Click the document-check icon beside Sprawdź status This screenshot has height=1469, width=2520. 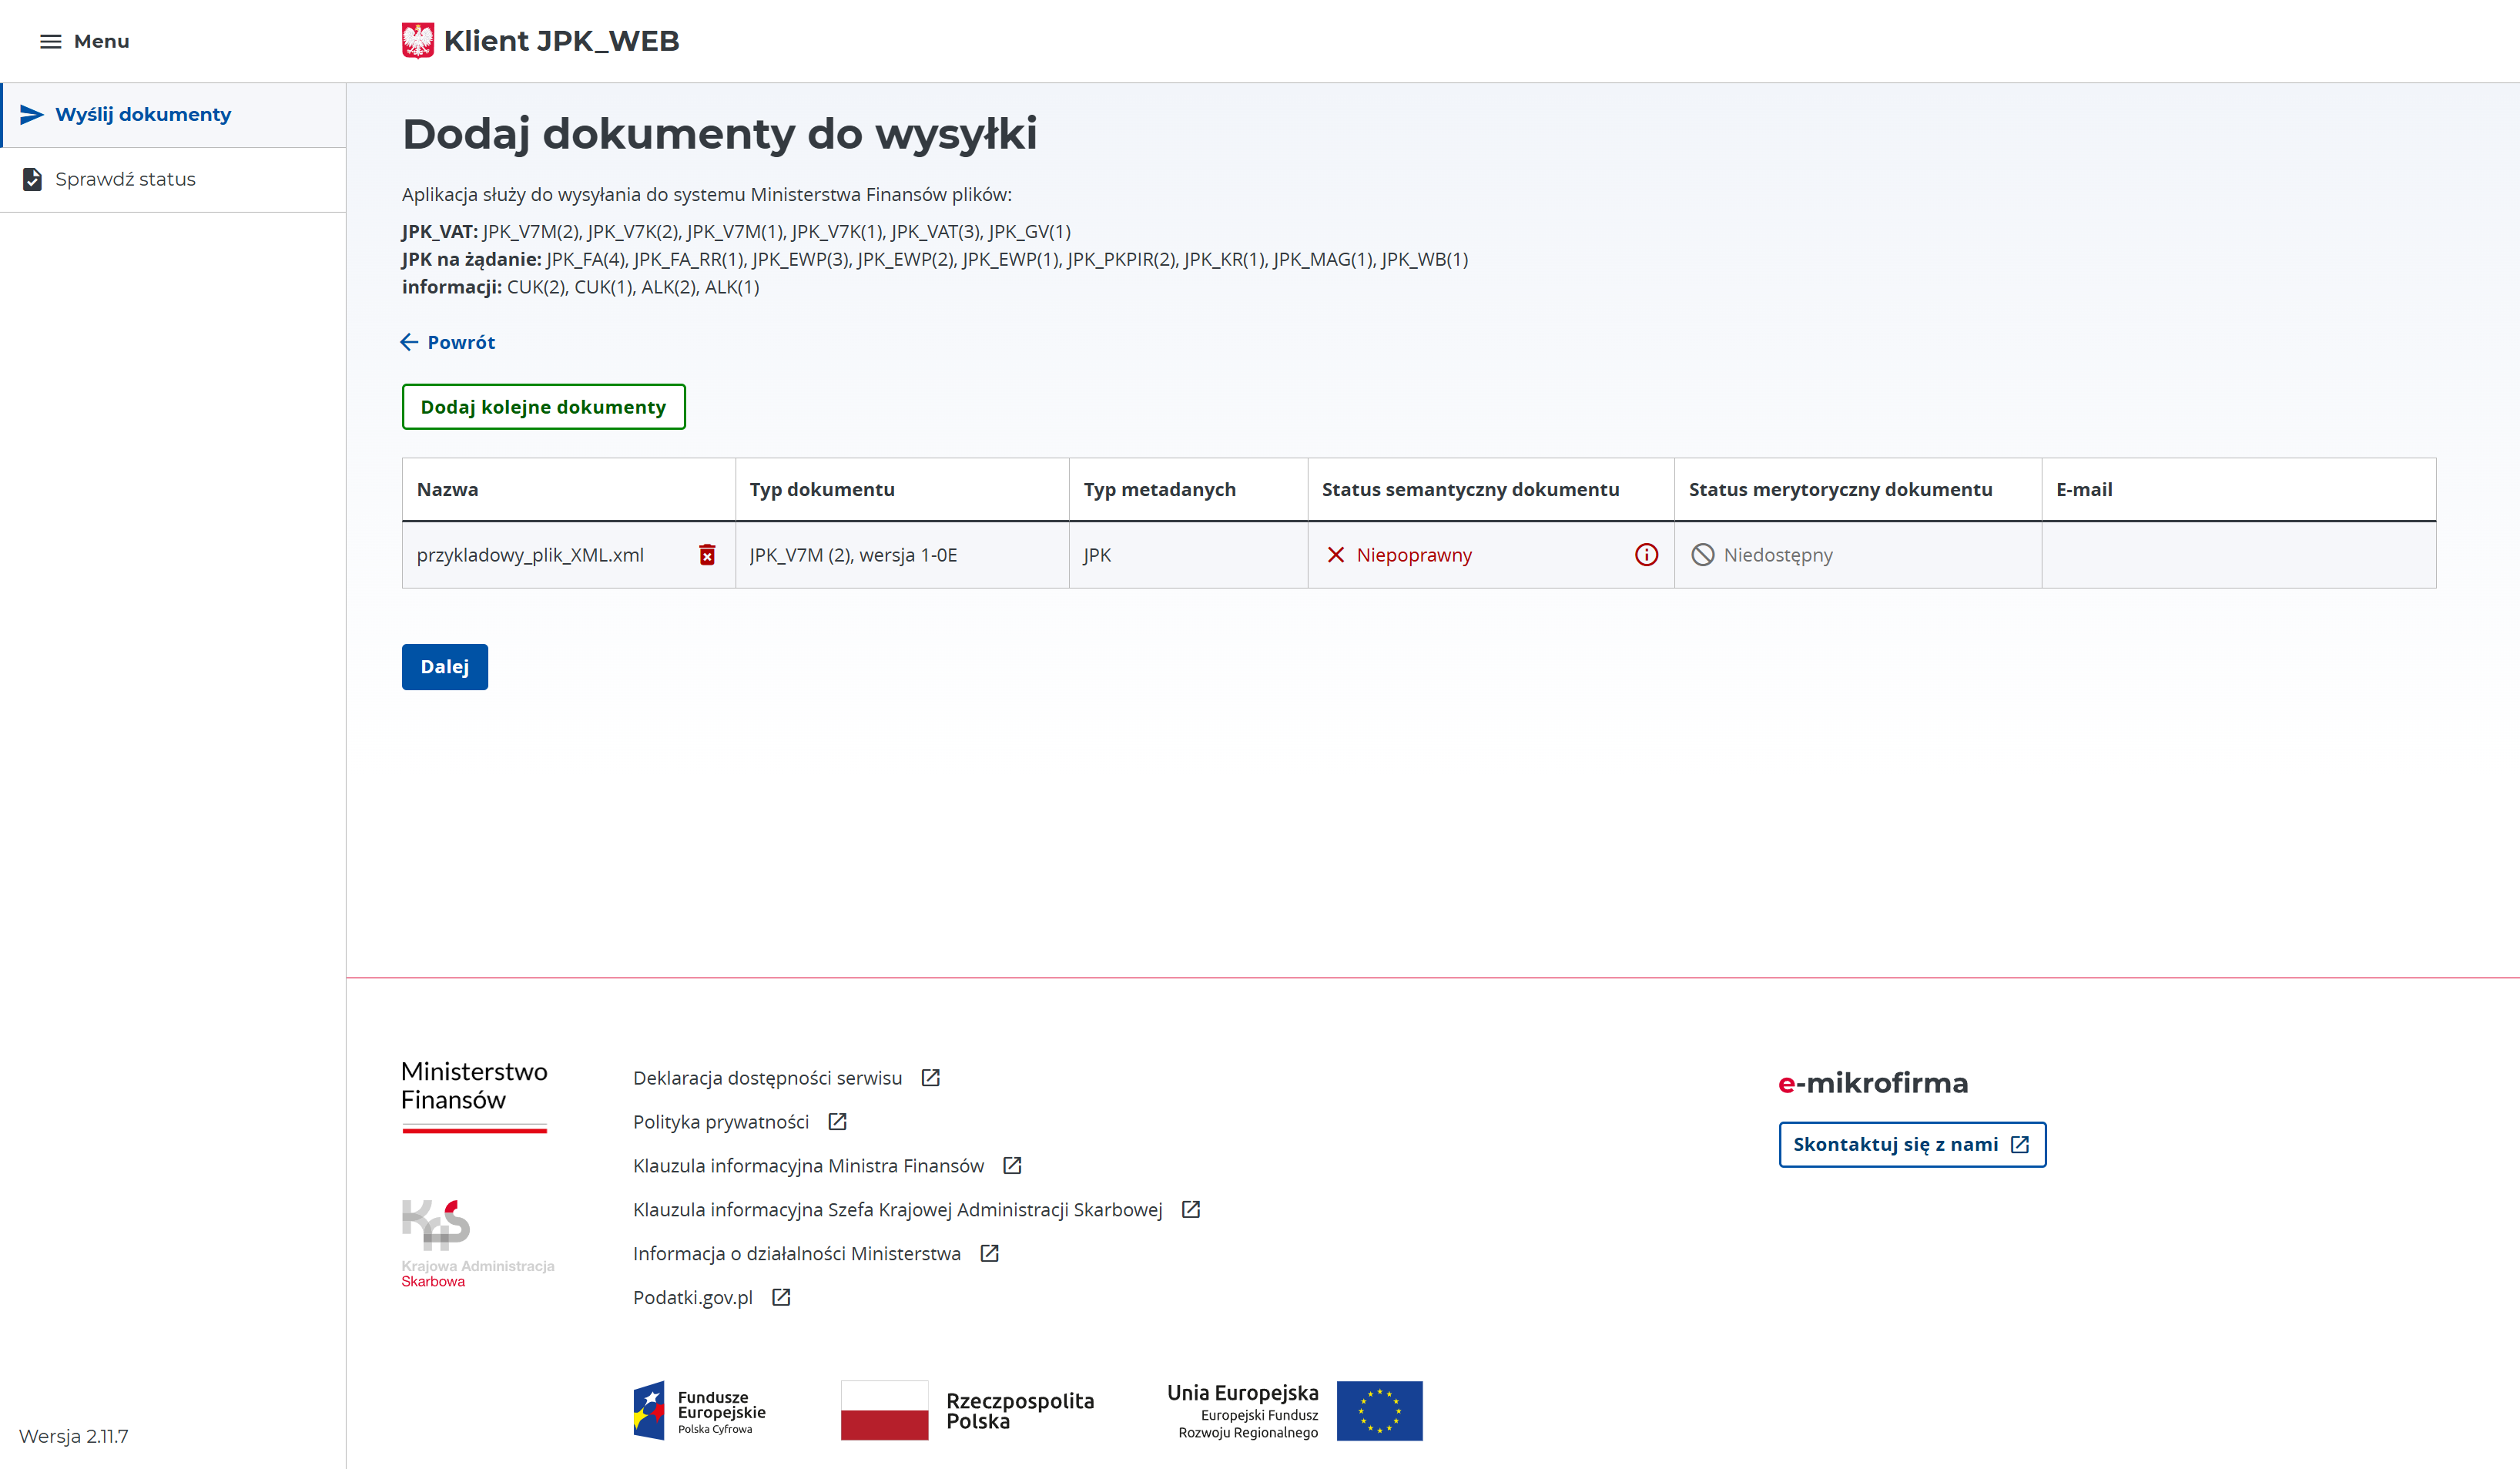pyautogui.click(x=32, y=179)
